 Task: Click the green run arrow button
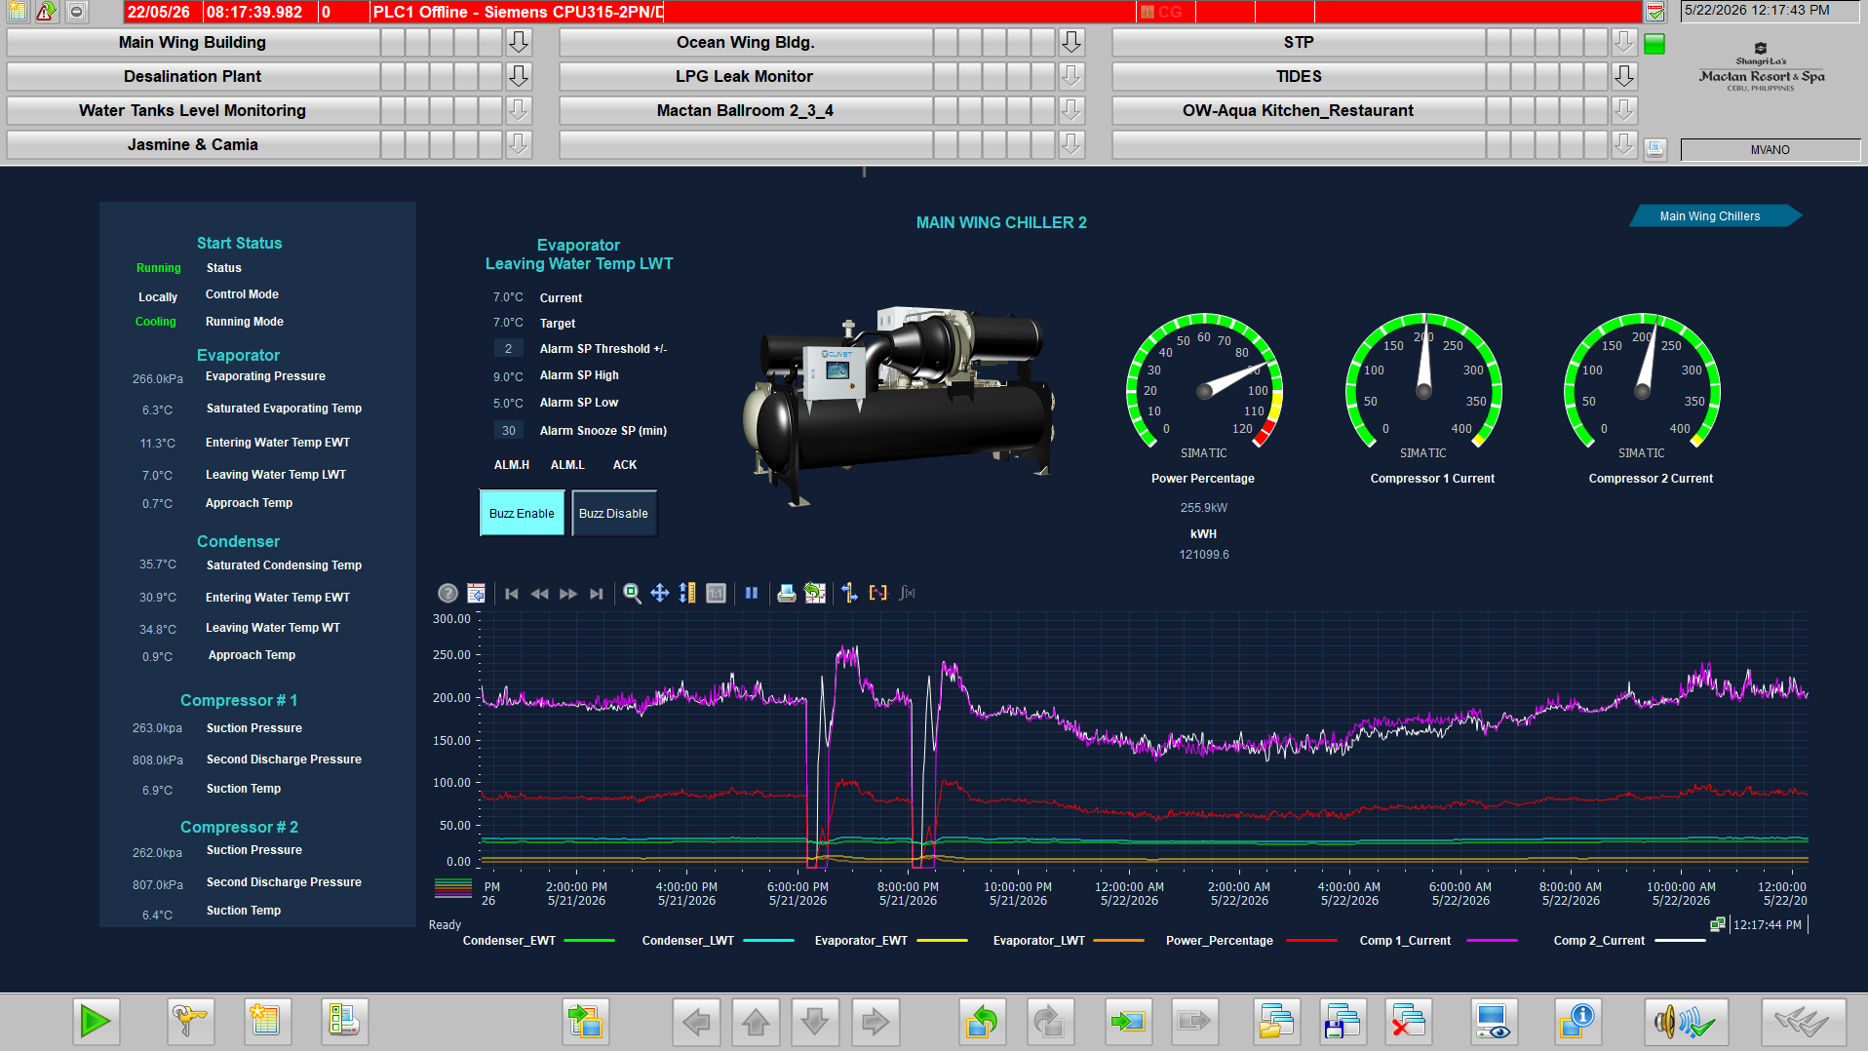tap(96, 1022)
